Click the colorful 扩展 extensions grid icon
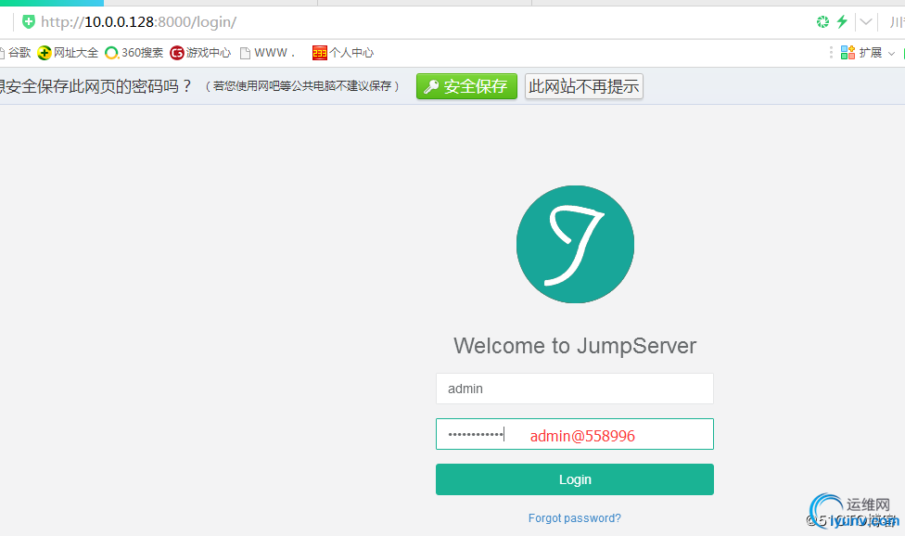Viewport: 905px width, 536px height. click(x=848, y=53)
